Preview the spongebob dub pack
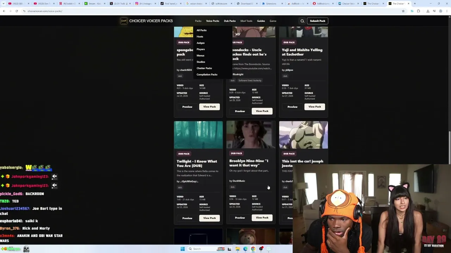The height and width of the screenshot is (253, 451). (187, 107)
